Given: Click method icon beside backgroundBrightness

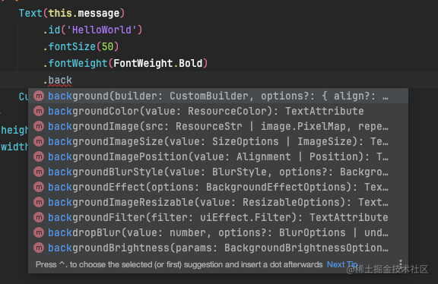Looking at the screenshot, I should pyautogui.click(x=39, y=248).
